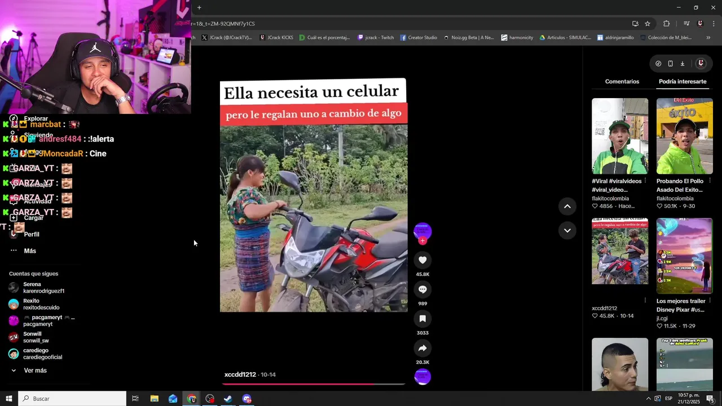Open the browser extensions puzzle icon
The width and height of the screenshot is (722, 406).
666,24
